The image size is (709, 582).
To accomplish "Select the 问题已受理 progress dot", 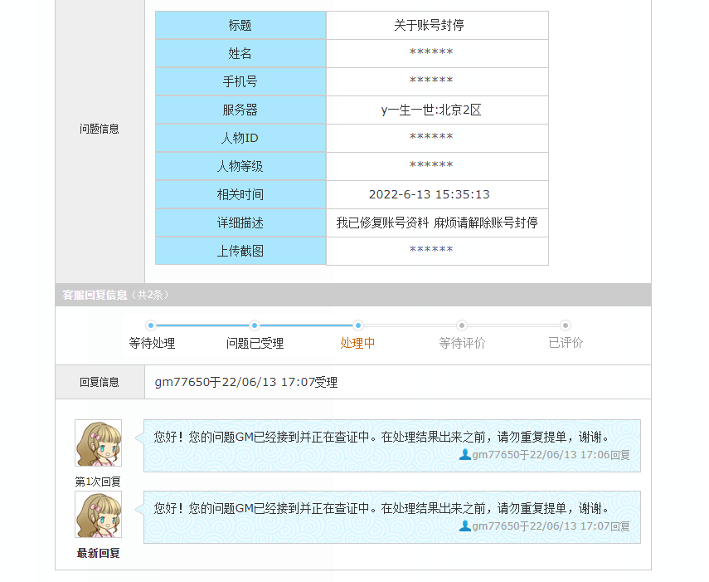I will coord(255,325).
